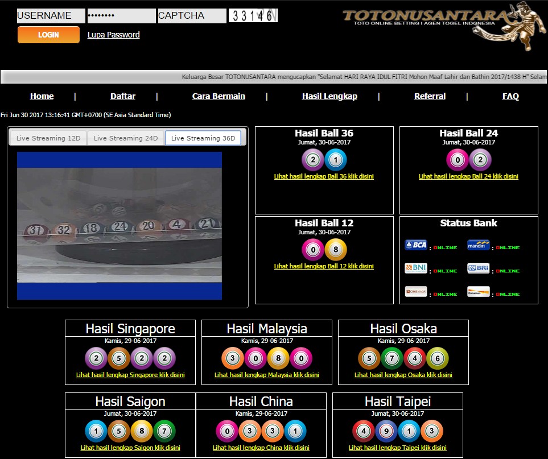Click lime ball 6 in Hasil Osaka
Screen dimensions: 548x459
coord(438,358)
